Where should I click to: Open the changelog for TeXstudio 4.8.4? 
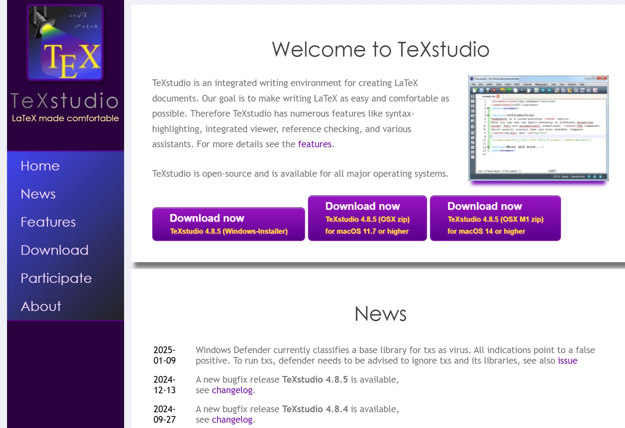pos(232,420)
